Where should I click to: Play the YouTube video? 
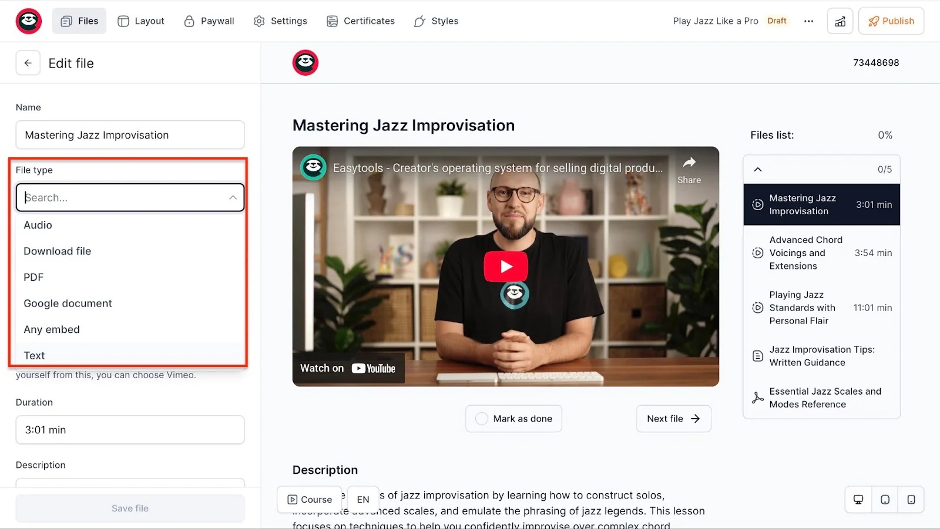pyautogui.click(x=506, y=267)
